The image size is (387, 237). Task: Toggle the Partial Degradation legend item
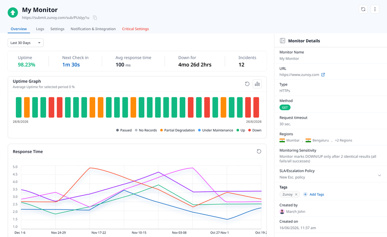[x=178, y=130]
